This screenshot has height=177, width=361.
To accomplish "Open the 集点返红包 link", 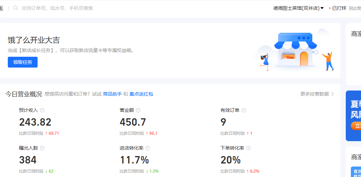I will click(x=141, y=94).
